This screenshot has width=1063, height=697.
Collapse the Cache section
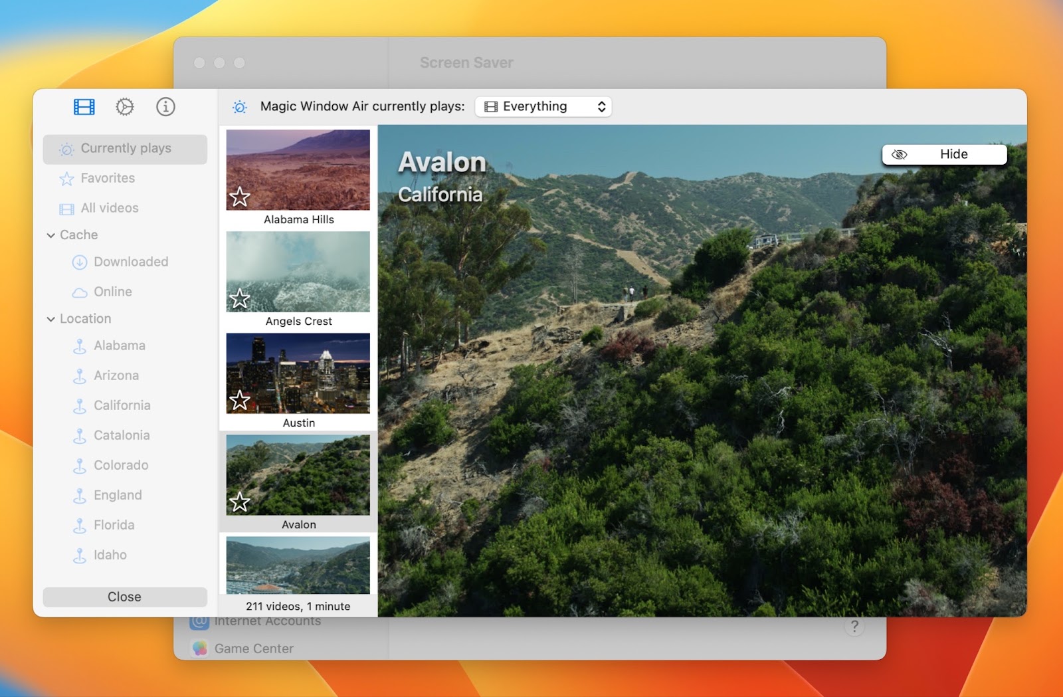(50, 235)
